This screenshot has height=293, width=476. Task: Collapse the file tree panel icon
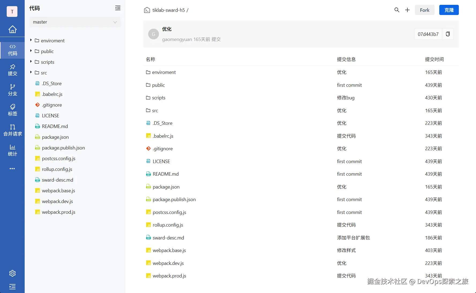[118, 8]
